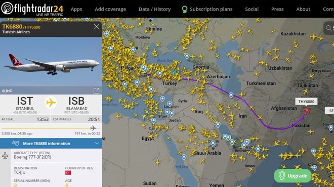Click the aircraft type plane icon in sidebar
Image resolution: width=334 pixels, height=187 pixels.
[x=5, y=156]
